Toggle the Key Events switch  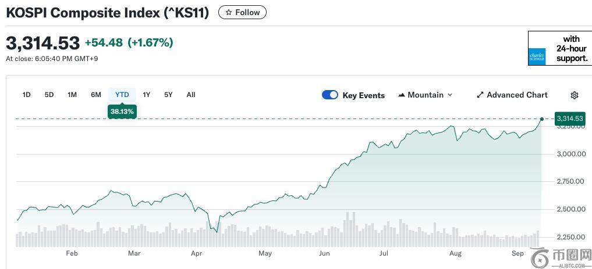[x=330, y=95]
